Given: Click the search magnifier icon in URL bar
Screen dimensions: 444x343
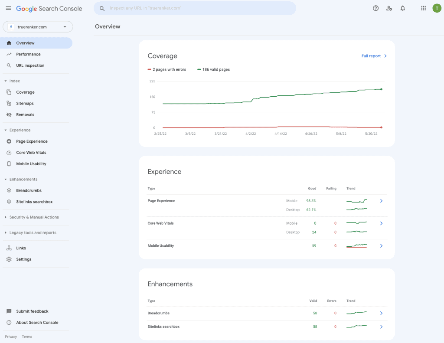Looking at the screenshot, I should coord(102,9).
